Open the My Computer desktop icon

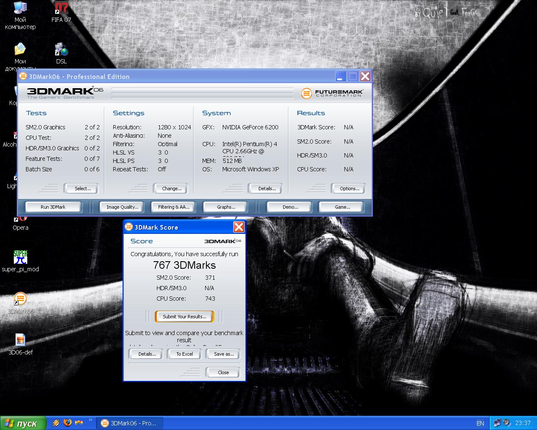(x=20, y=16)
